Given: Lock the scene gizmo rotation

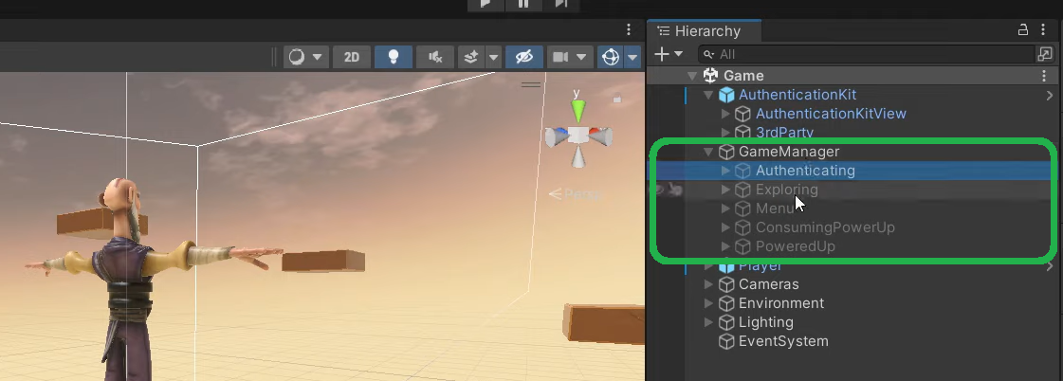Looking at the screenshot, I should [617, 99].
